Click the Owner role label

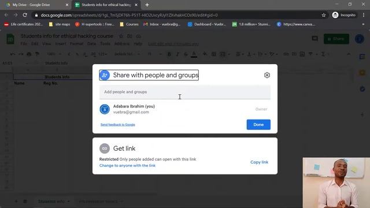coord(261,109)
